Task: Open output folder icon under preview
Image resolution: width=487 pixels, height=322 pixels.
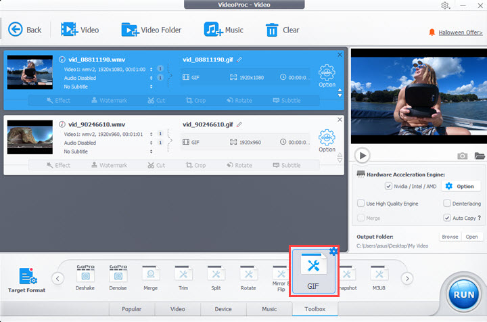Action: (x=480, y=156)
